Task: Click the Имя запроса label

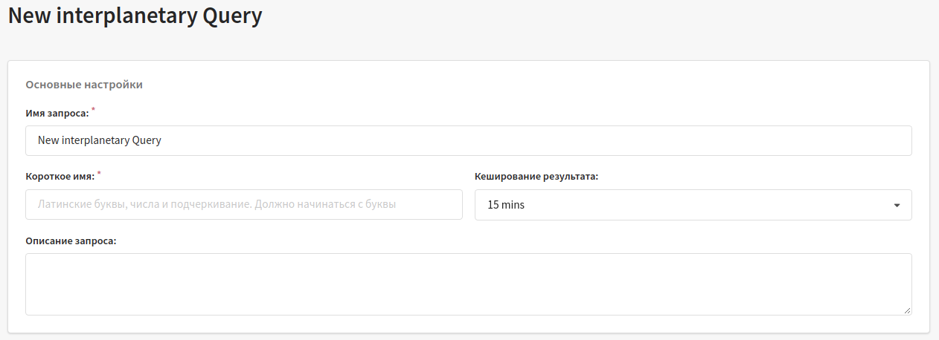Action: point(57,113)
